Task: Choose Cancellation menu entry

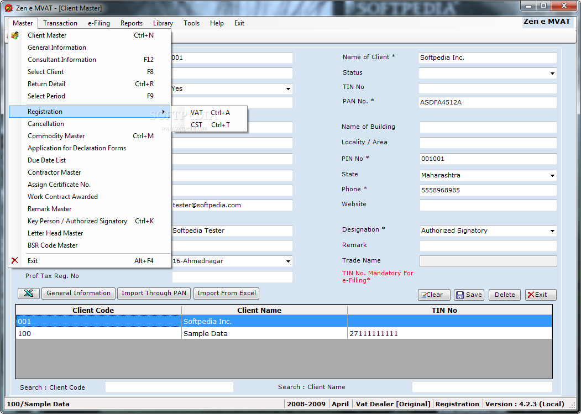Action: (x=90, y=124)
